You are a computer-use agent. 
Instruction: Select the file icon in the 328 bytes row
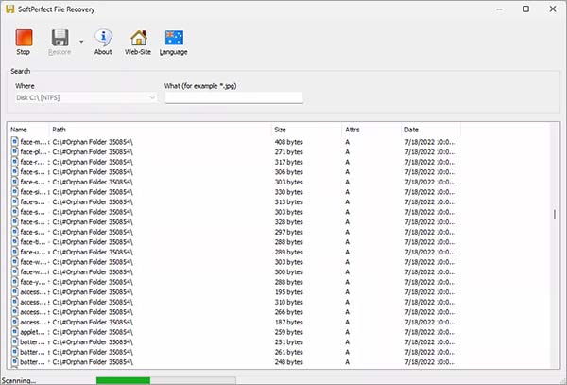(15, 221)
